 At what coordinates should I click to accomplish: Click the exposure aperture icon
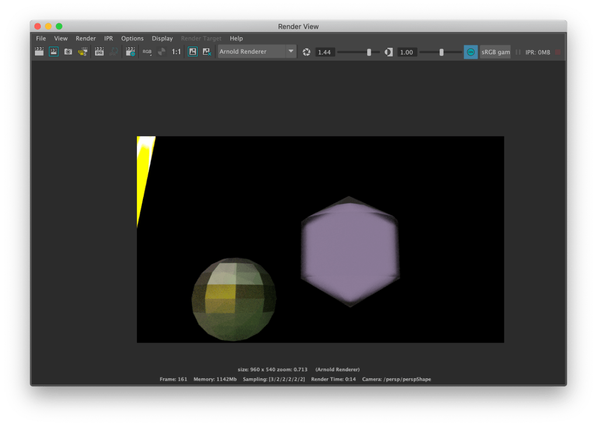[x=307, y=52]
